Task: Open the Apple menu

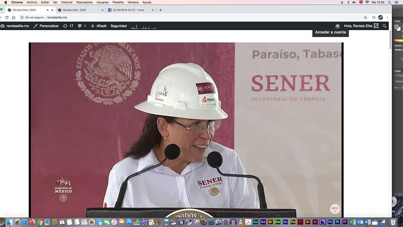Action: (x=6, y=2)
